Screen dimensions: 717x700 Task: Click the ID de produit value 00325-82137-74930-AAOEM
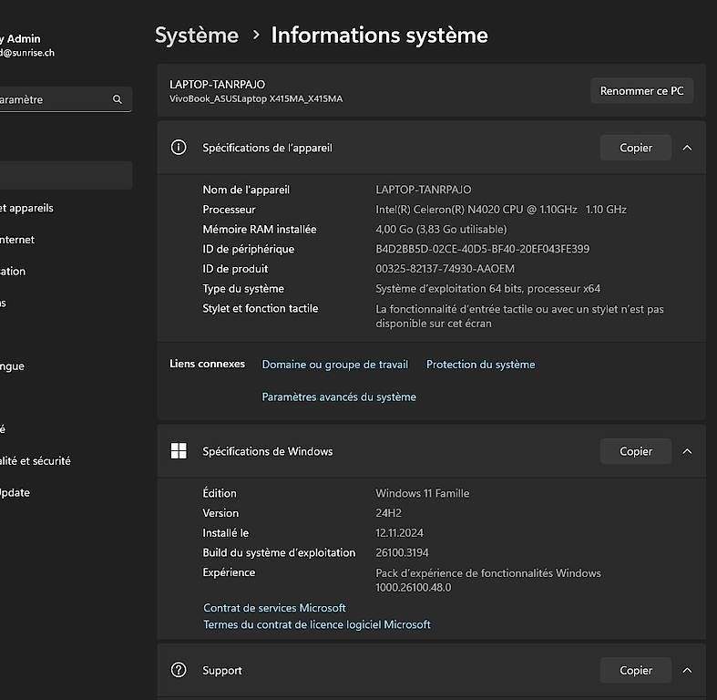(x=445, y=269)
